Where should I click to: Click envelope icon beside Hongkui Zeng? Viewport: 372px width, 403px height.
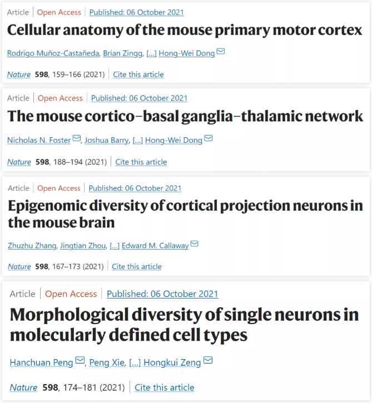(x=208, y=361)
